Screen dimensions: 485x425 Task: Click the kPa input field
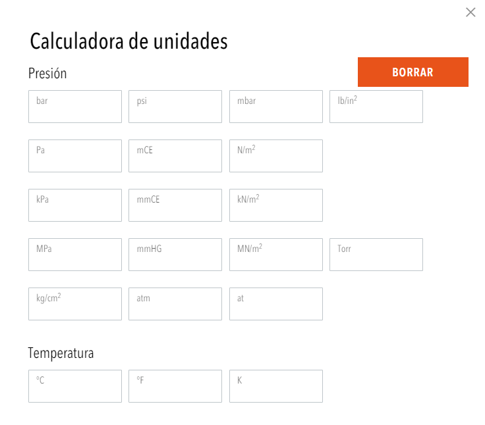pyautogui.click(x=75, y=205)
